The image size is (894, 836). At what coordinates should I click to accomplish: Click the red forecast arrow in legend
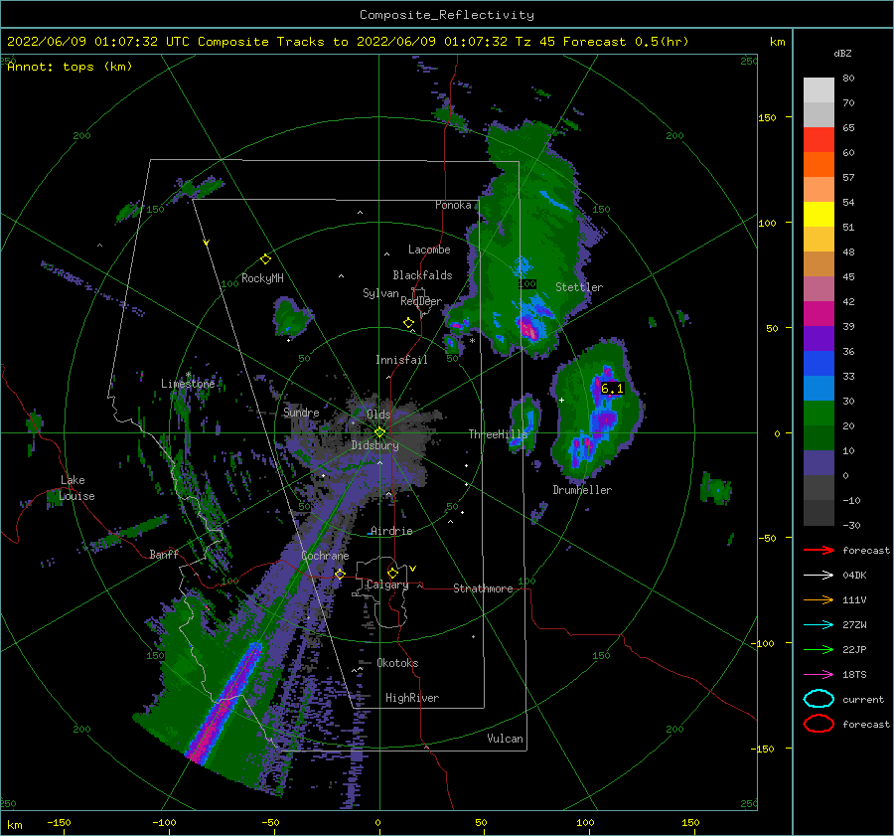tap(819, 550)
